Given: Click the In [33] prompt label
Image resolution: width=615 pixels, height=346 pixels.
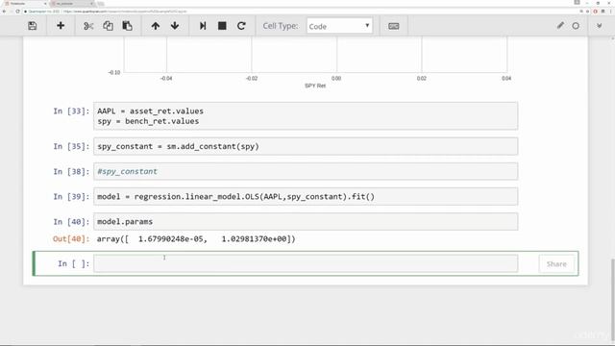Looking at the screenshot, I should pyautogui.click(x=71, y=111).
